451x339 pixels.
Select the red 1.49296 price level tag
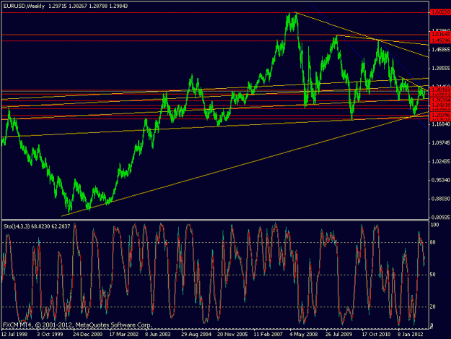(x=440, y=40)
